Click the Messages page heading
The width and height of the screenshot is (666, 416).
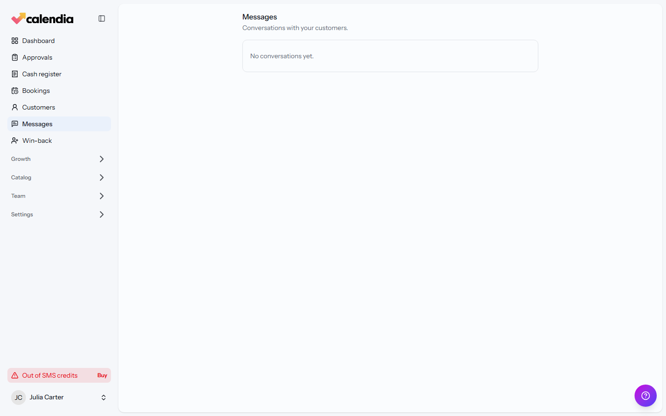pyautogui.click(x=259, y=17)
